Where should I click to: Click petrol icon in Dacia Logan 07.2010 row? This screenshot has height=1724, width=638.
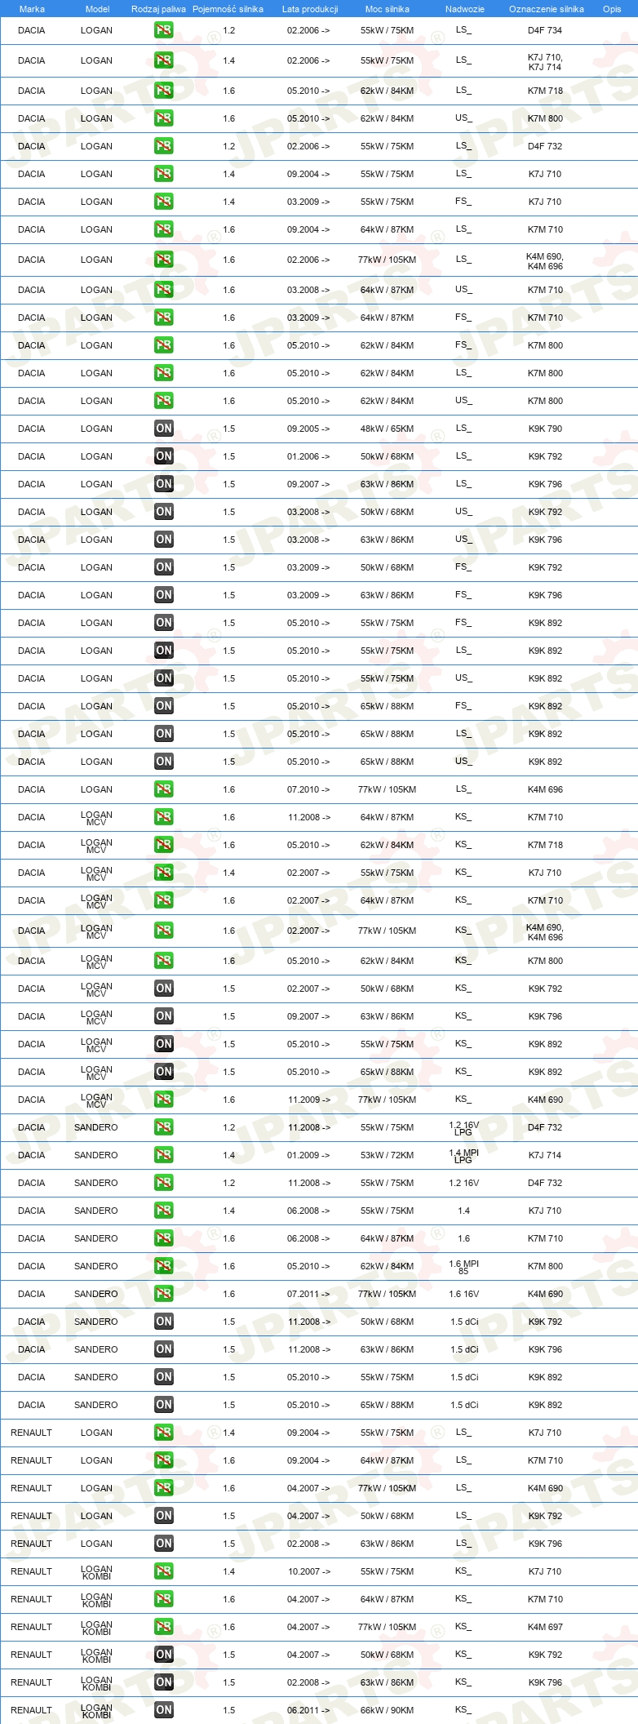point(164,789)
